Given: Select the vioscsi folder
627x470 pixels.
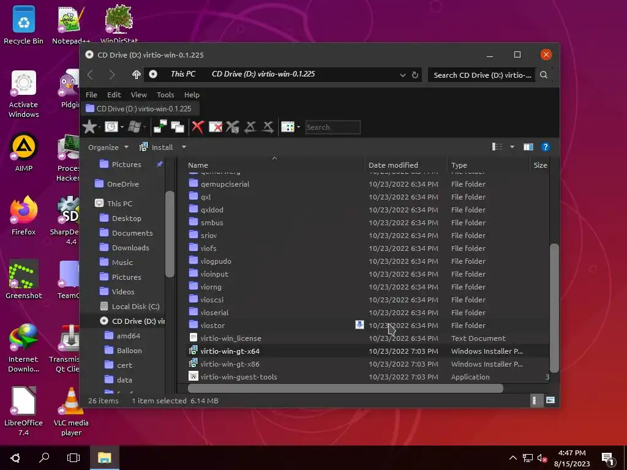Looking at the screenshot, I should click(368, 299).
